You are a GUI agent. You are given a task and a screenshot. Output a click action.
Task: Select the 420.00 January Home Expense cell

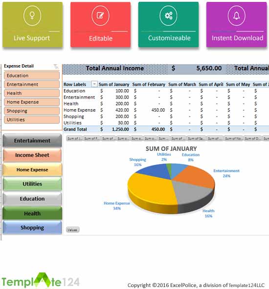pos(122,110)
